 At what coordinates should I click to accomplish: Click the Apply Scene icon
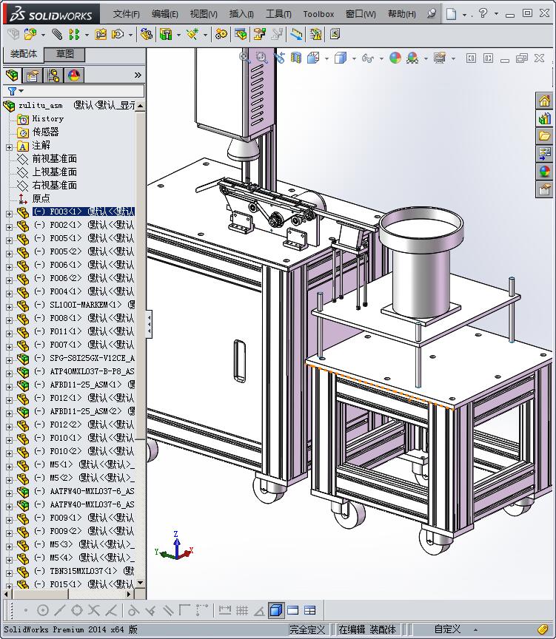(x=412, y=58)
